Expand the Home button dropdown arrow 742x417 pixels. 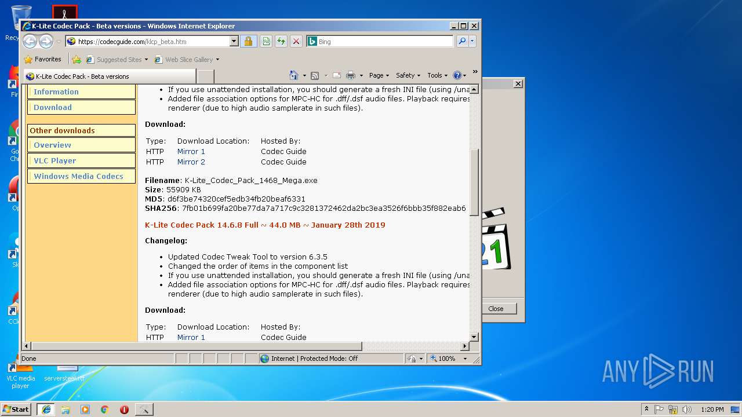point(304,75)
